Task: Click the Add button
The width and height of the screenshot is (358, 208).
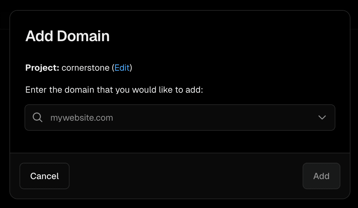Action: [321, 176]
